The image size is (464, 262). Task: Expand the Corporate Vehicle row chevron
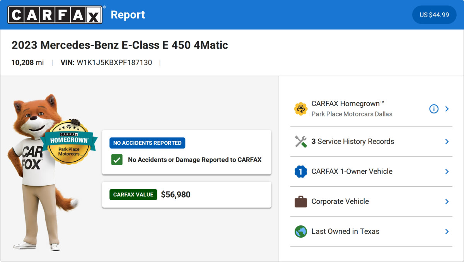tap(447, 201)
